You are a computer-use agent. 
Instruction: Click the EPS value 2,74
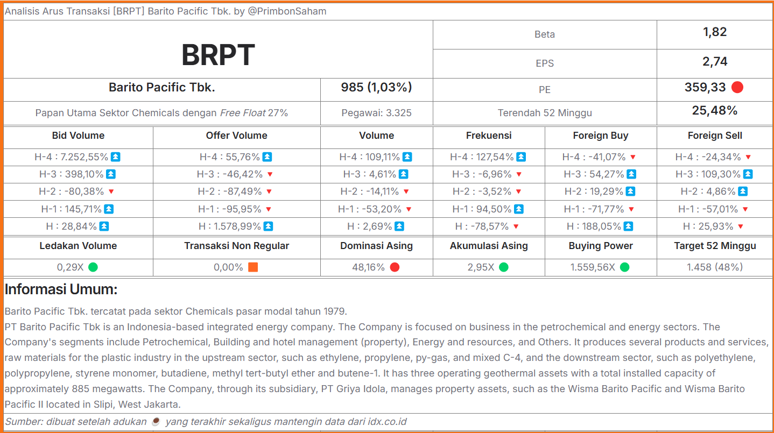coord(715,62)
